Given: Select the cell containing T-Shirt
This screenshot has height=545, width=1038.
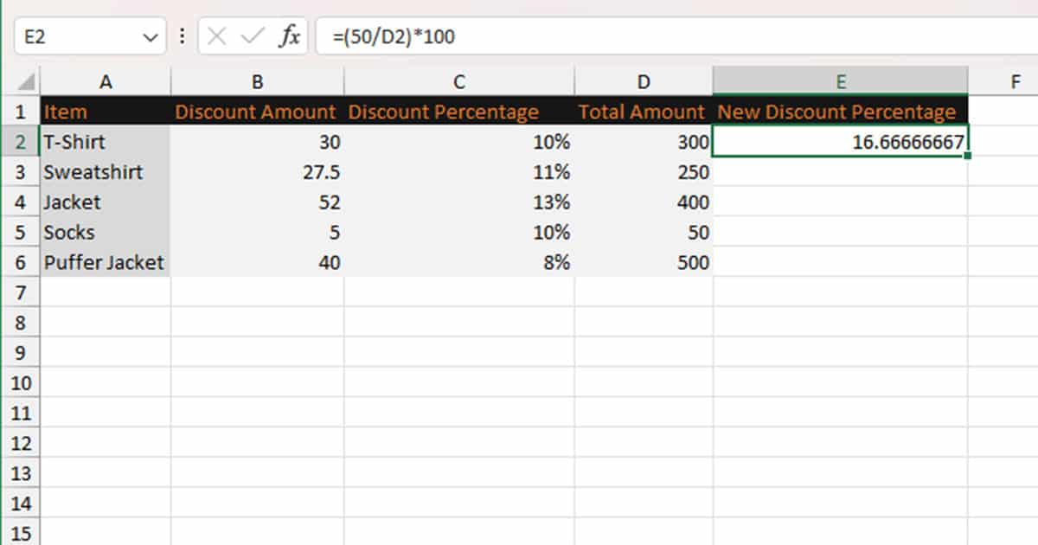Looking at the screenshot, I should coord(104,141).
